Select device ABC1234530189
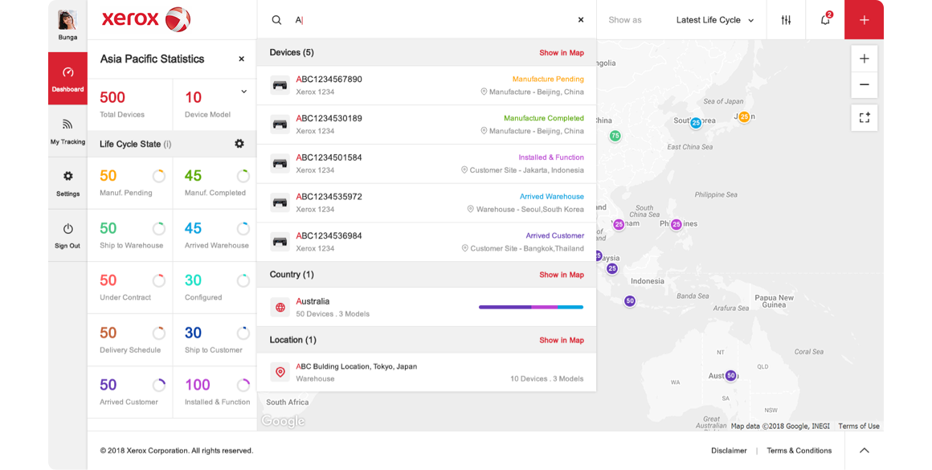This screenshot has height=470, width=932. (426, 125)
